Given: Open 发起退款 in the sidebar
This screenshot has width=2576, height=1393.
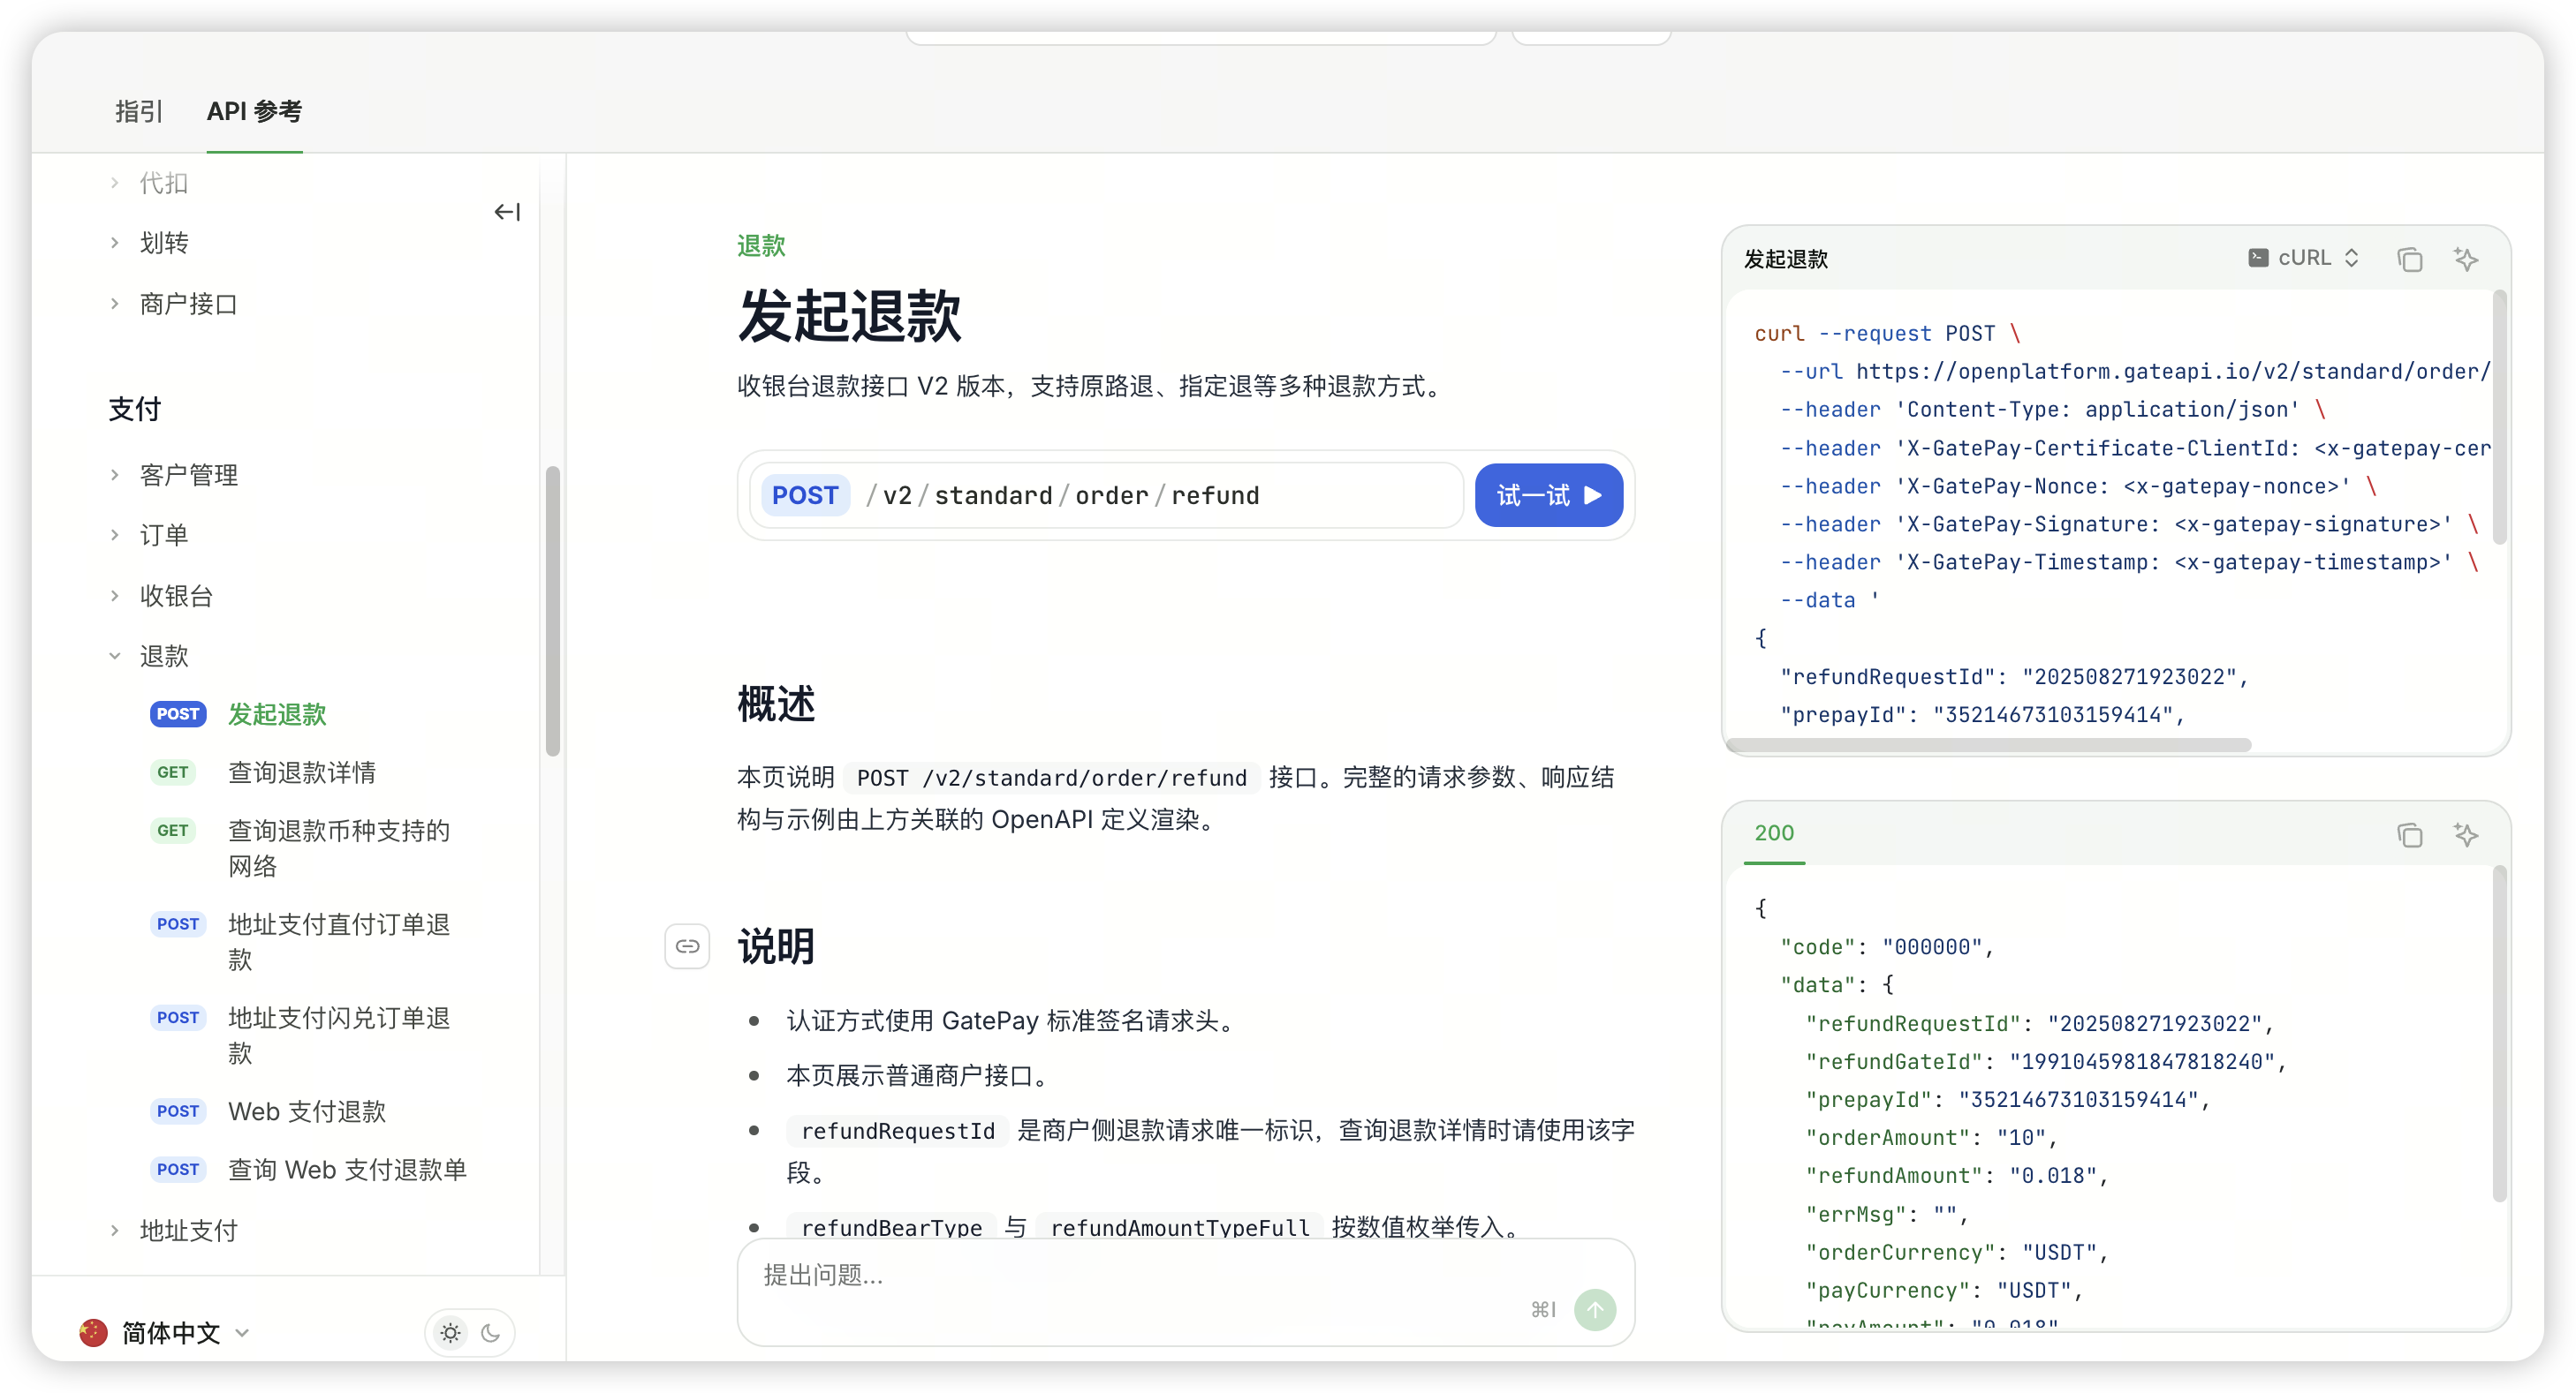Looking at the screenshot, I should tap(277, 714).
